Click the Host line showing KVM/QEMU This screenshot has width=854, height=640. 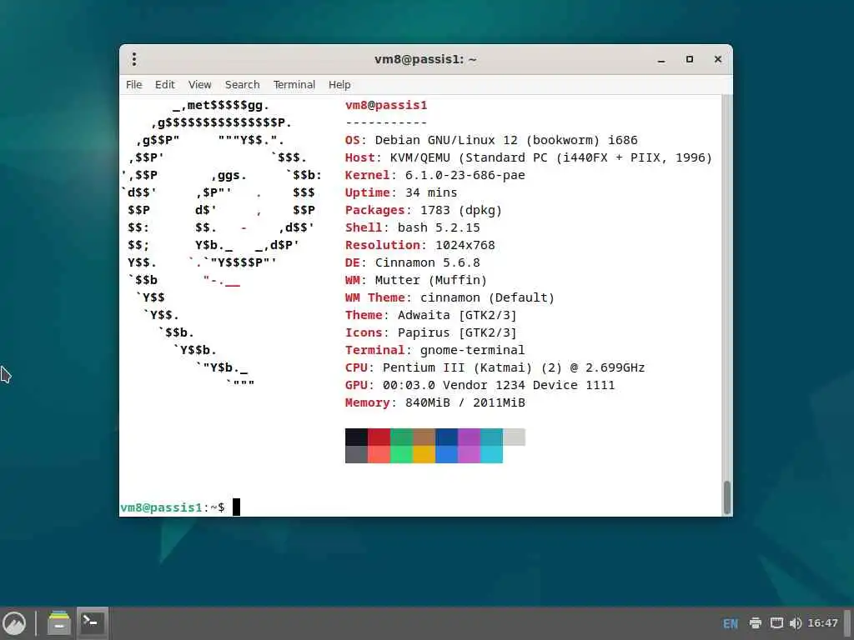[528, 157]
